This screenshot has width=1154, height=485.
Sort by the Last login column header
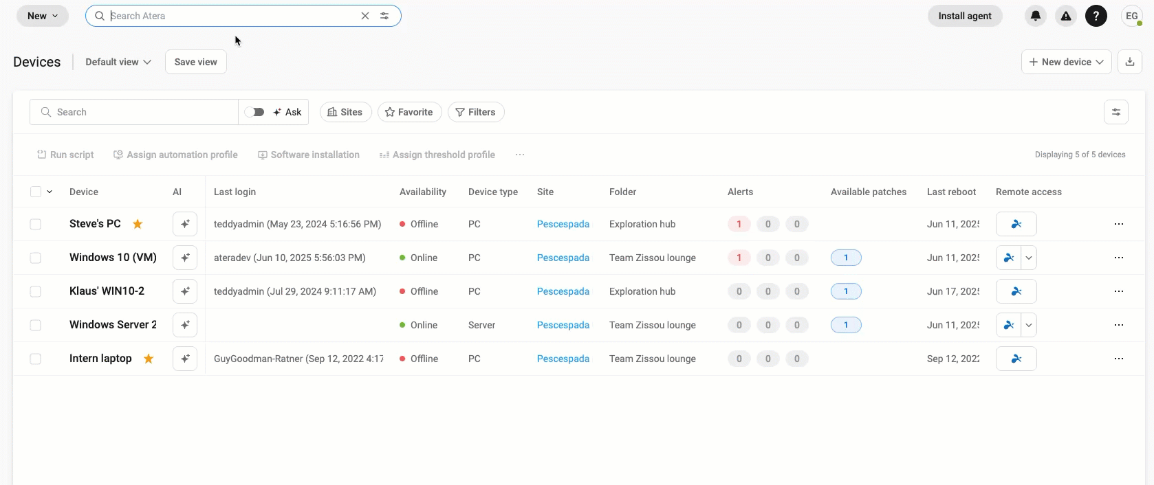tap(235, 192)
